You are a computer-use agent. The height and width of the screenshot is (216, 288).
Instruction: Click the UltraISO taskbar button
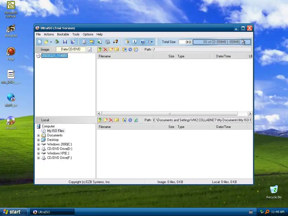click(x=52, y=212)
